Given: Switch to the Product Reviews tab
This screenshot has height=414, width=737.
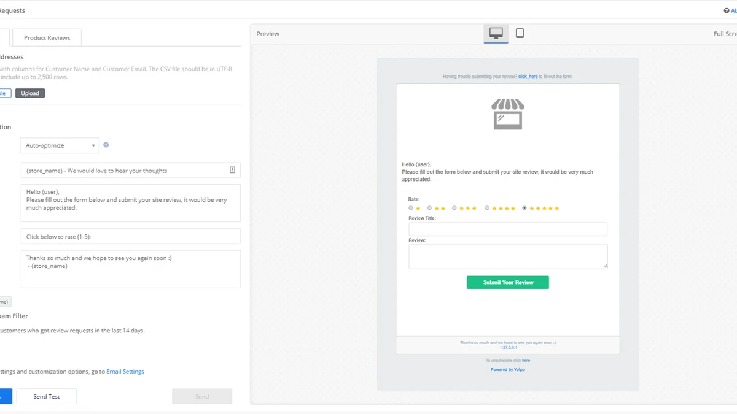Looking at the screenshot, I should (46, 37).
